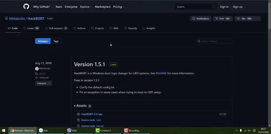Switch to the Code tab
This screenshot has width=271, height=134.
[13, 28]
